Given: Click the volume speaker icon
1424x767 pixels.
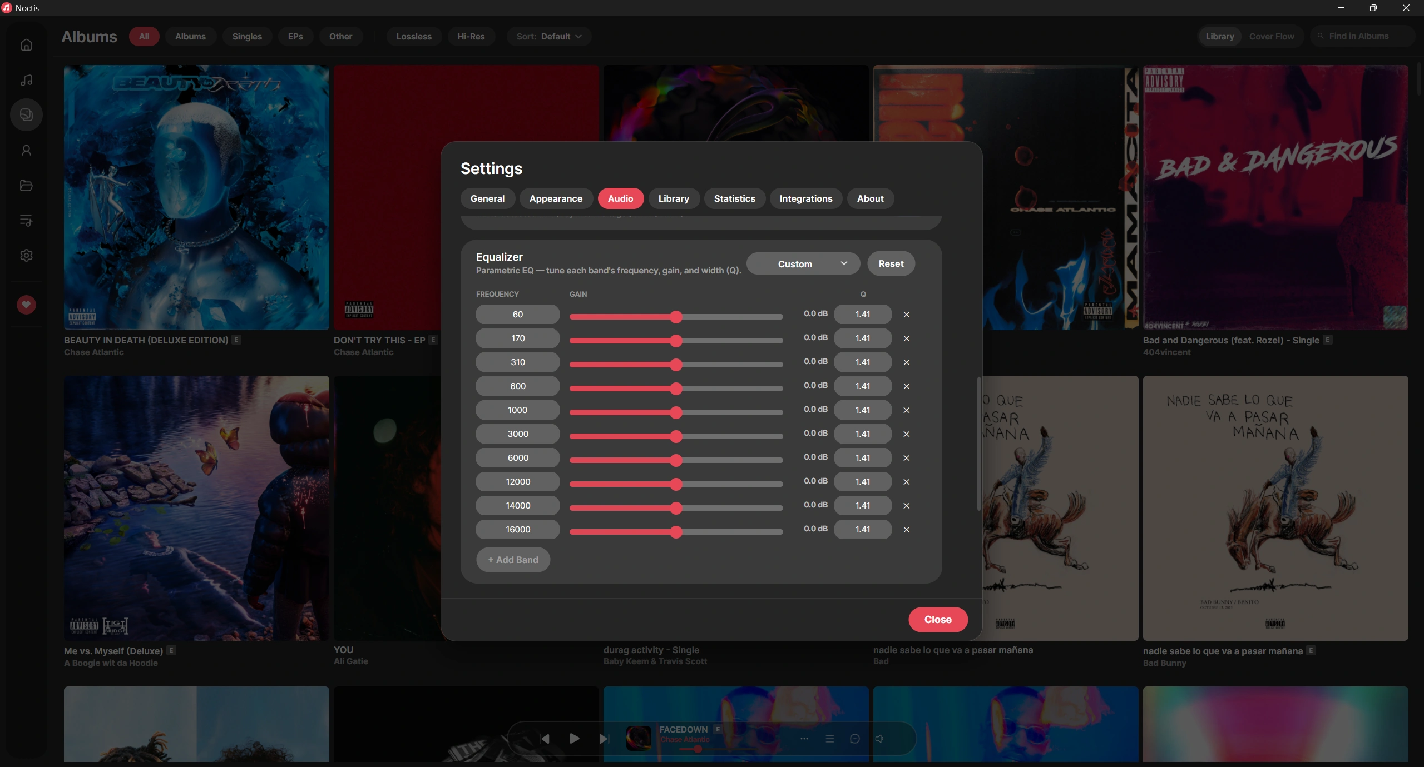Looking at the screenshot, I should 879,739.
